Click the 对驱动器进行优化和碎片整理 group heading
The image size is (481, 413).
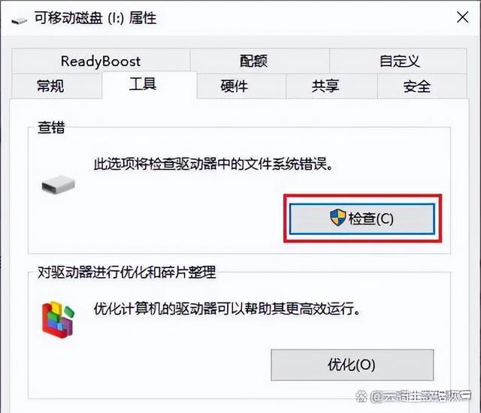127,272
